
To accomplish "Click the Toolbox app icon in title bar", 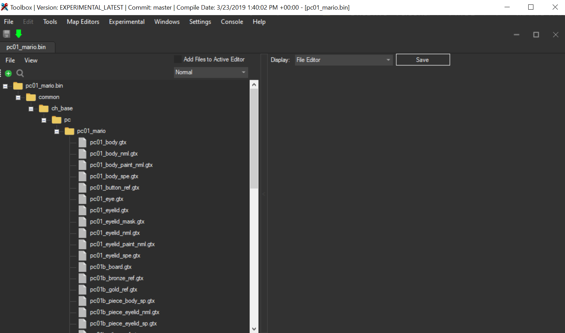I will (4, 7).
